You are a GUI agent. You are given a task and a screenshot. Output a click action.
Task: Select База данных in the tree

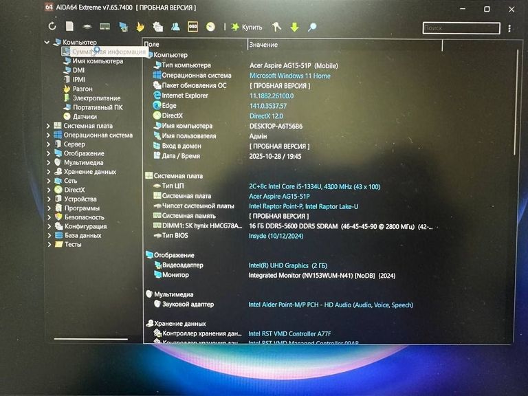tap(78, 235)
